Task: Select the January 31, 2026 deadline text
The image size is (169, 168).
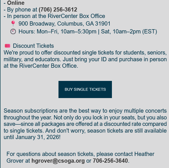Action: coord(37,137)
